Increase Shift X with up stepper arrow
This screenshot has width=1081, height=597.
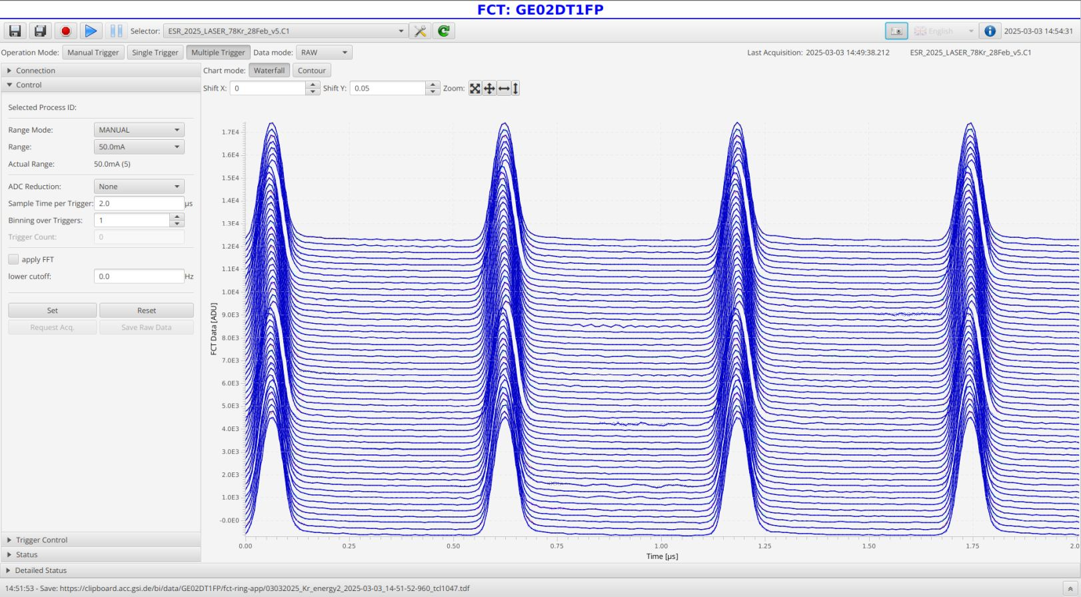313,85
